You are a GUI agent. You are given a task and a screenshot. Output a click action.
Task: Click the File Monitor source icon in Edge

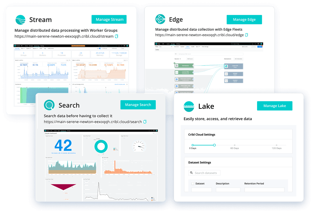177,66
